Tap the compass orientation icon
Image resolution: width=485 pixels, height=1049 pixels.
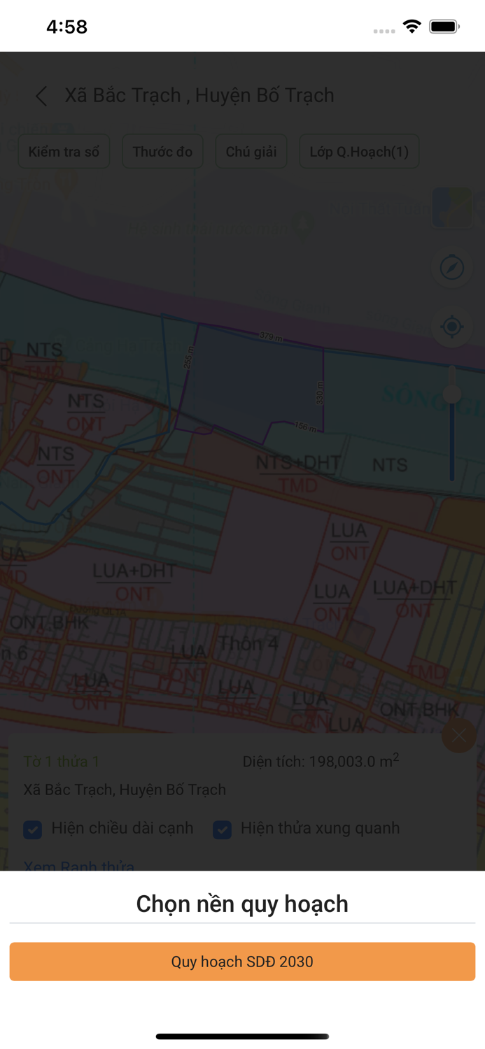452,268
